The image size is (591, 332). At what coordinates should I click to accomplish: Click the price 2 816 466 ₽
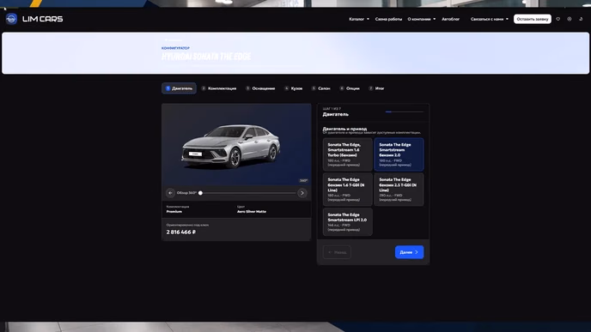pos(181,232)
